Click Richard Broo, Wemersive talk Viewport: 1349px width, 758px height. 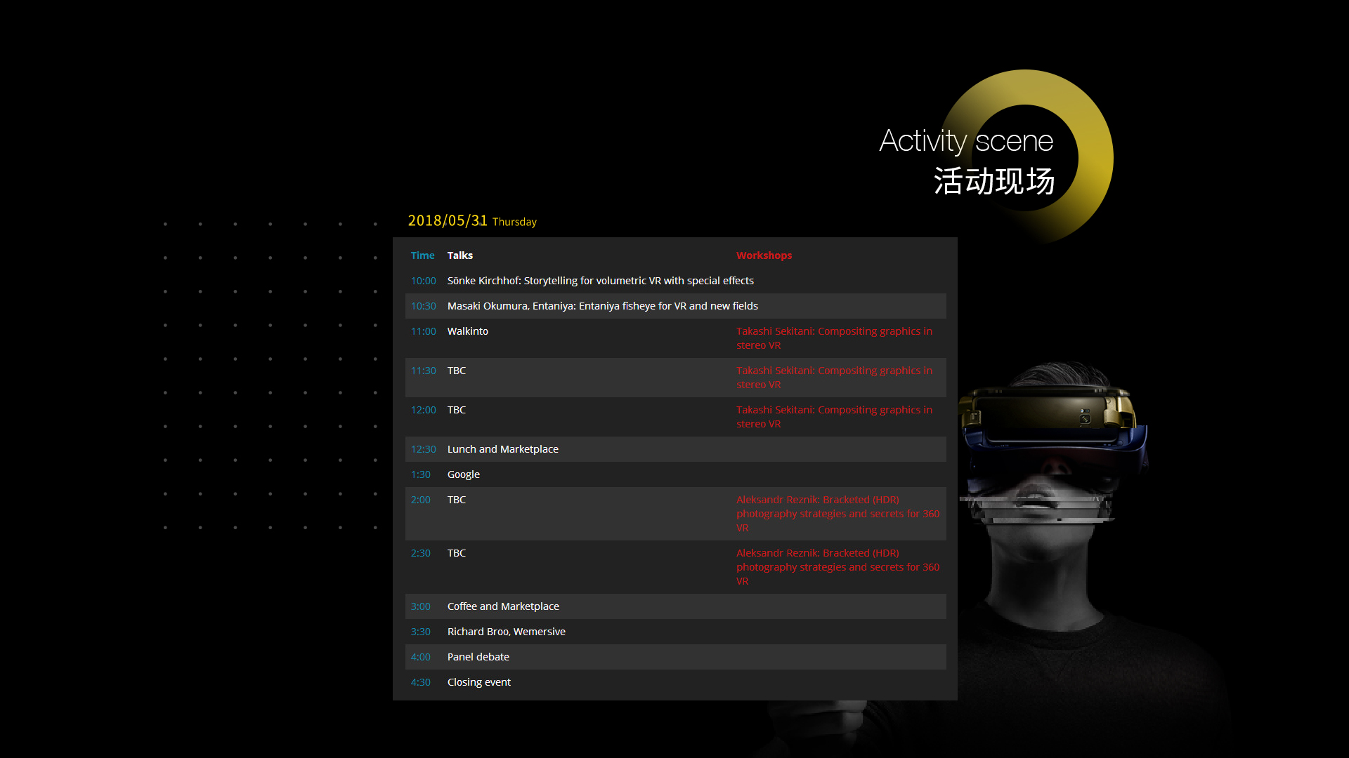(x=507, y=632)
